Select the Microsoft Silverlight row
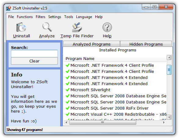The height and width of the screenshot is (138, 179). pos(115,90)
